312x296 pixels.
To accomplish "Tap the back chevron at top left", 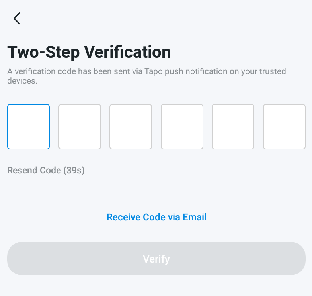I will pos(17,18).
